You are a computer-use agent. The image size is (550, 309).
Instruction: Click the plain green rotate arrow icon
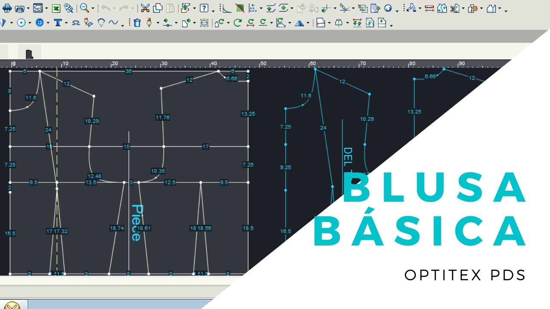click(238, 22)
